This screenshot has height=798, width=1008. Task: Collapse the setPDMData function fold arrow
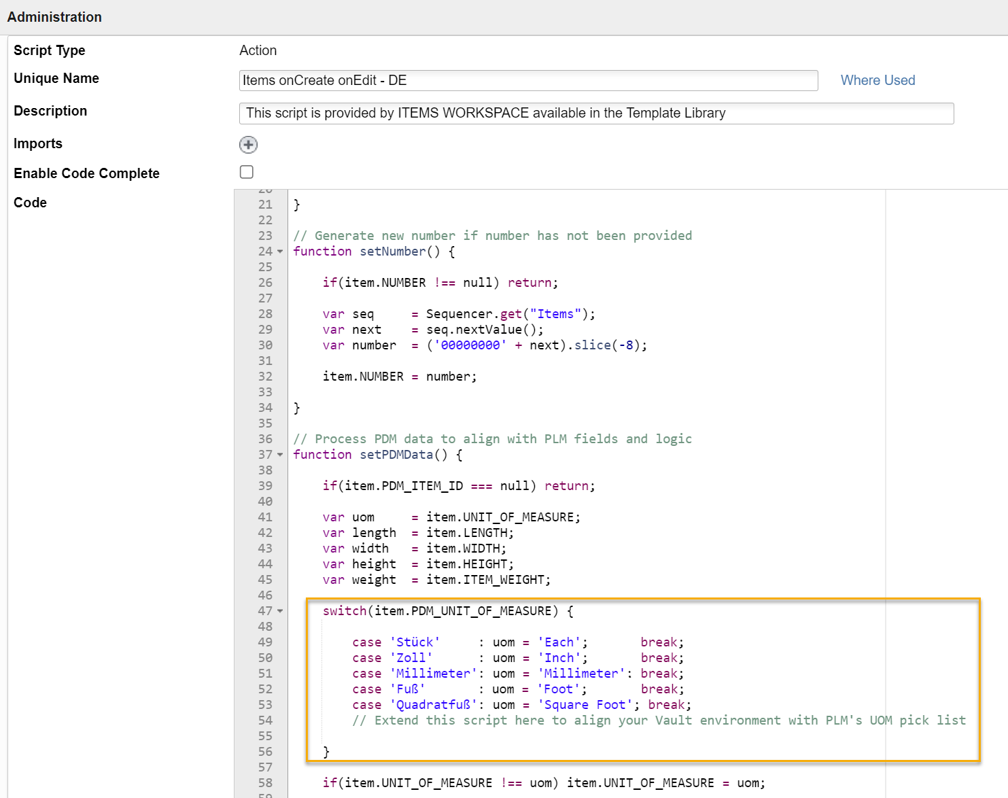click(x=279, y=454)
